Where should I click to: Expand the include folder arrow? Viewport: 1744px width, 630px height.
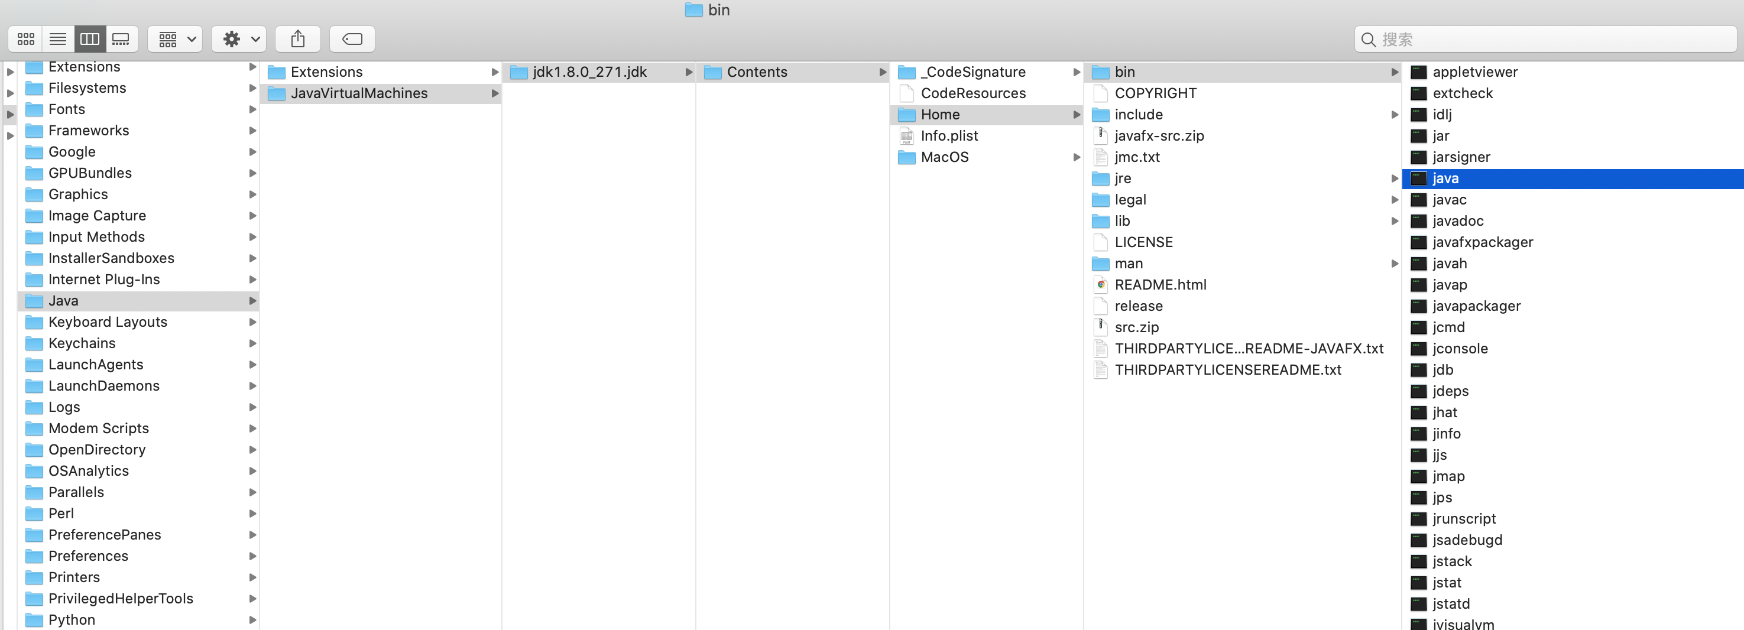(1394, 115)
